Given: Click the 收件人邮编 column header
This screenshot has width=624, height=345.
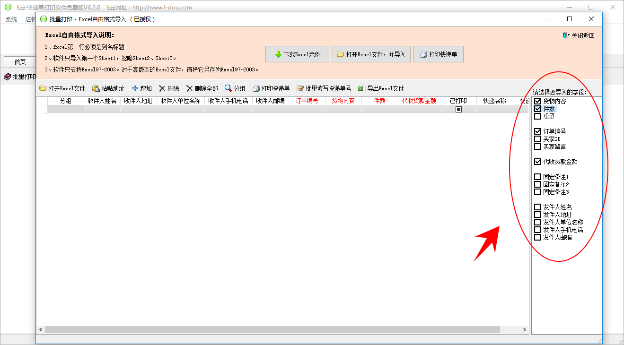Looking at the screenshot, I should click(x=271, y=101).
